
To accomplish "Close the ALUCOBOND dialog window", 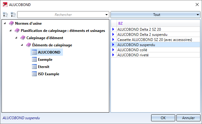I will 197,5.
